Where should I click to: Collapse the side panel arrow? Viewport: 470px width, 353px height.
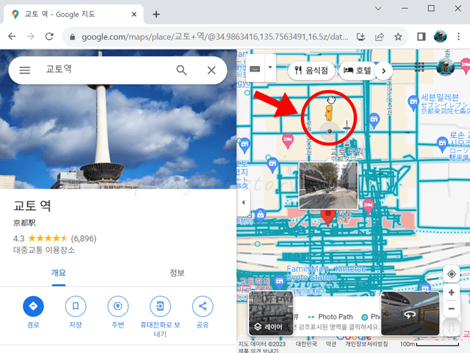click(x=243, y=203)
